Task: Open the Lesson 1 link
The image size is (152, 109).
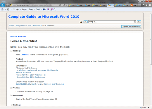Action: tap(25, 54)
